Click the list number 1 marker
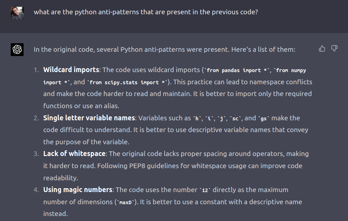The height and width of the screenshot is (221, 348). coord(36,70)
